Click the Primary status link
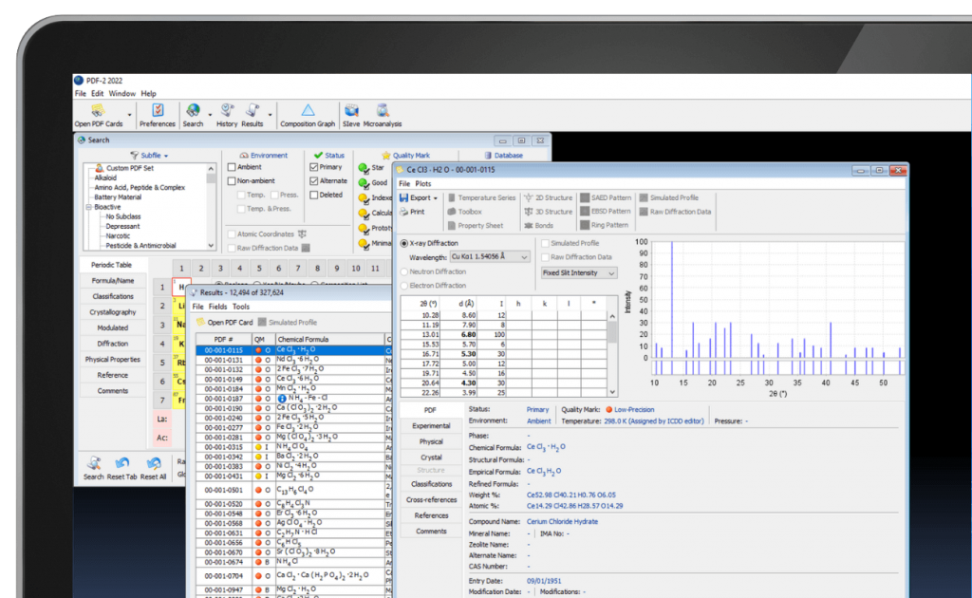The image size is (972, 598). [x=537, y=410]
